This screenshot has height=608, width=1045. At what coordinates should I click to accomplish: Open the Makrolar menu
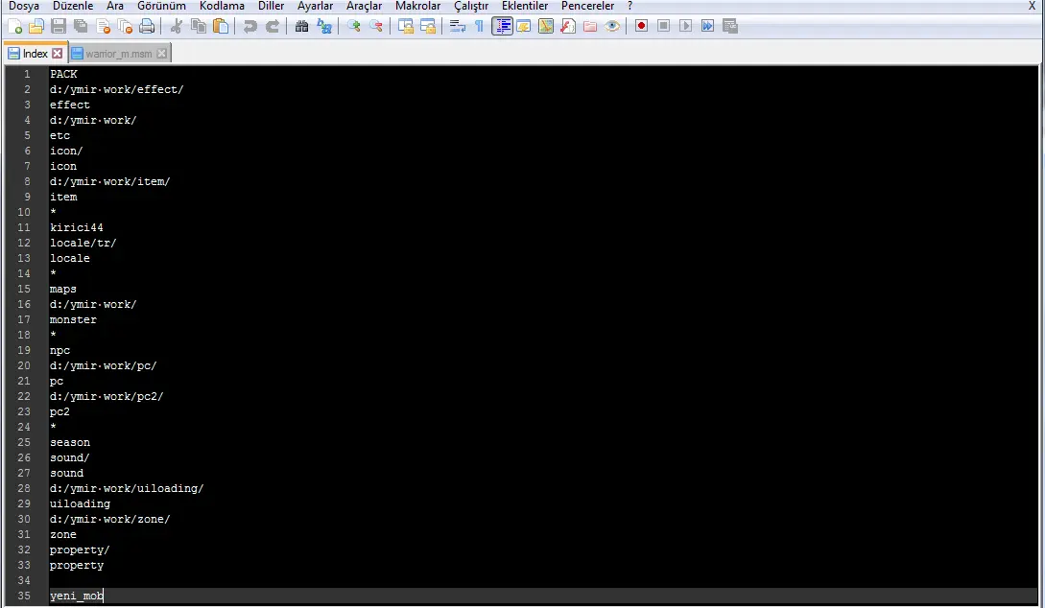click(x=417, y=6)
